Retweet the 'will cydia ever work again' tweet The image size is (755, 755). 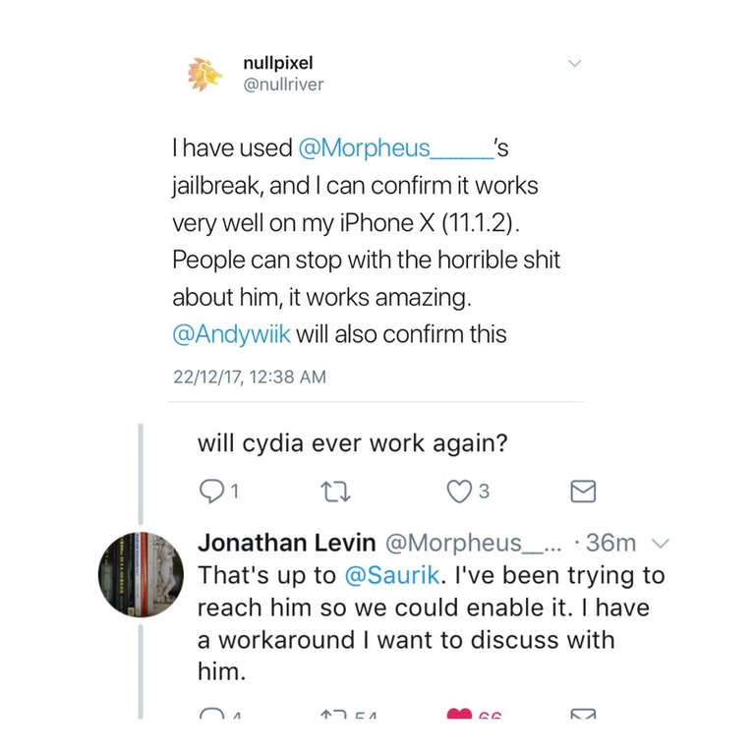[335, 493]
